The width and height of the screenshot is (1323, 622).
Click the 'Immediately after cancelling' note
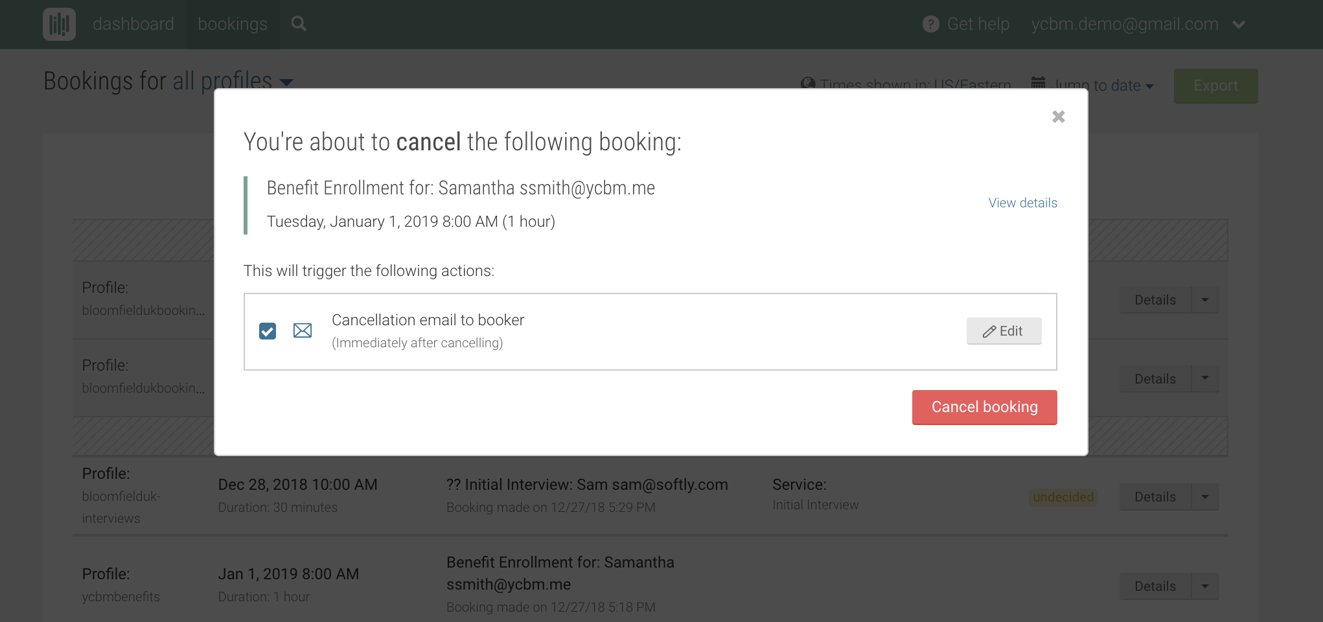(417, 343)
